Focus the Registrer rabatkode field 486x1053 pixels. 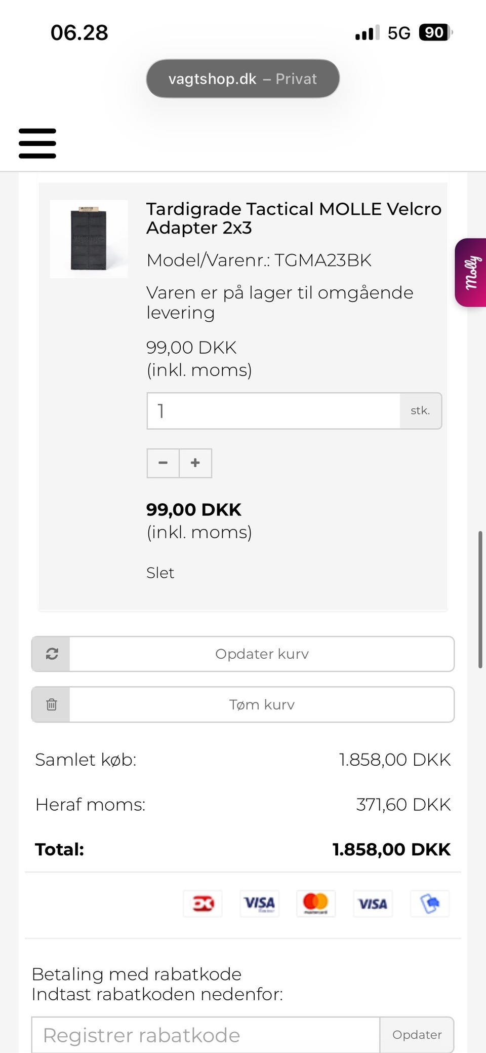point(206,1034)
